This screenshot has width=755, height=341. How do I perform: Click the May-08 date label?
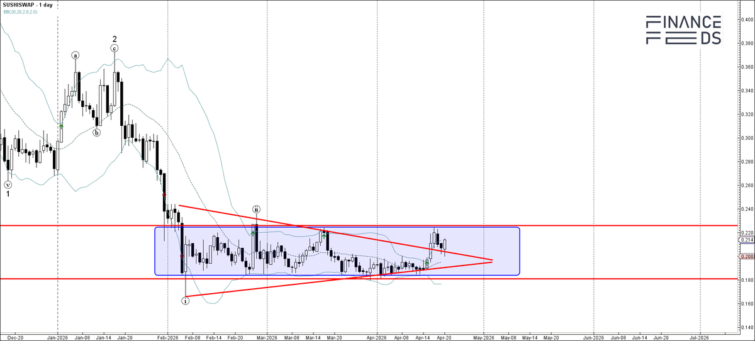click(x=508, y=337)
